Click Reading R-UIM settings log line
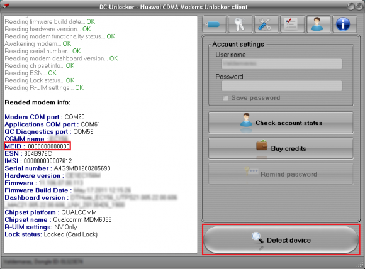365x269 pixels. point(44,87)
